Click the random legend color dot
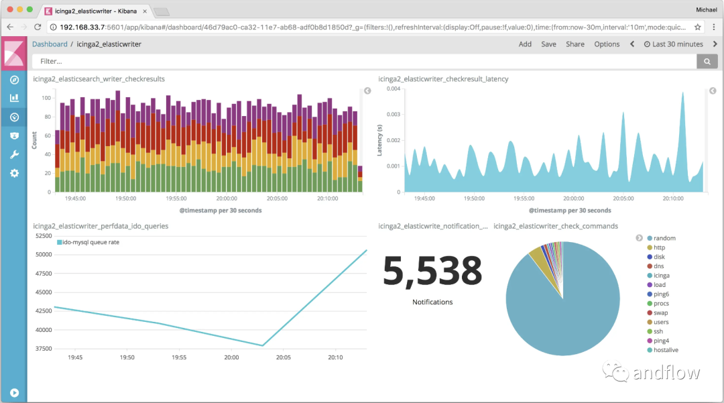This screenshot has width=724, height=403. point(650,239)
